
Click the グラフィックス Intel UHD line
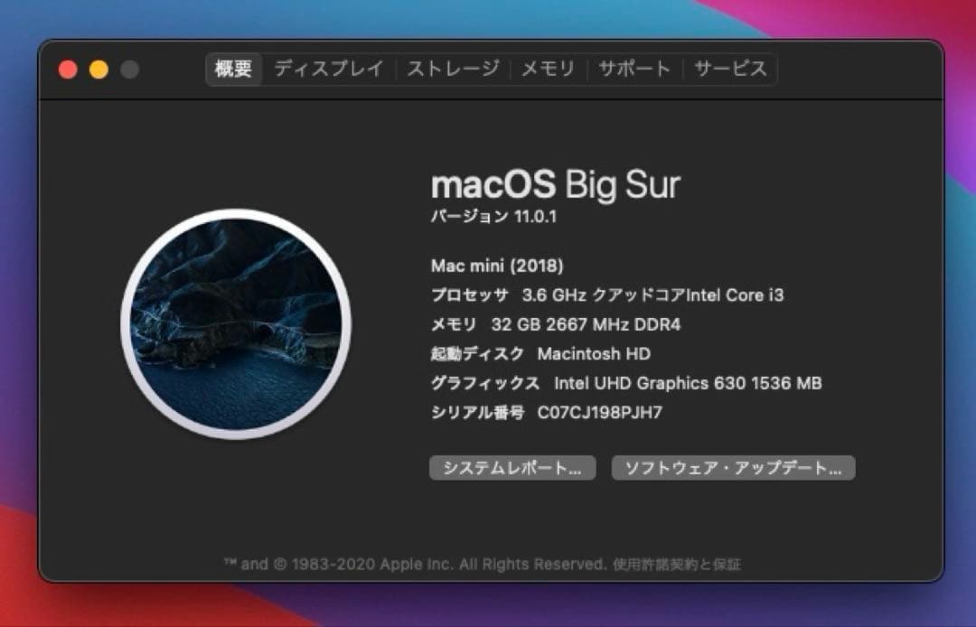[626, 383]
